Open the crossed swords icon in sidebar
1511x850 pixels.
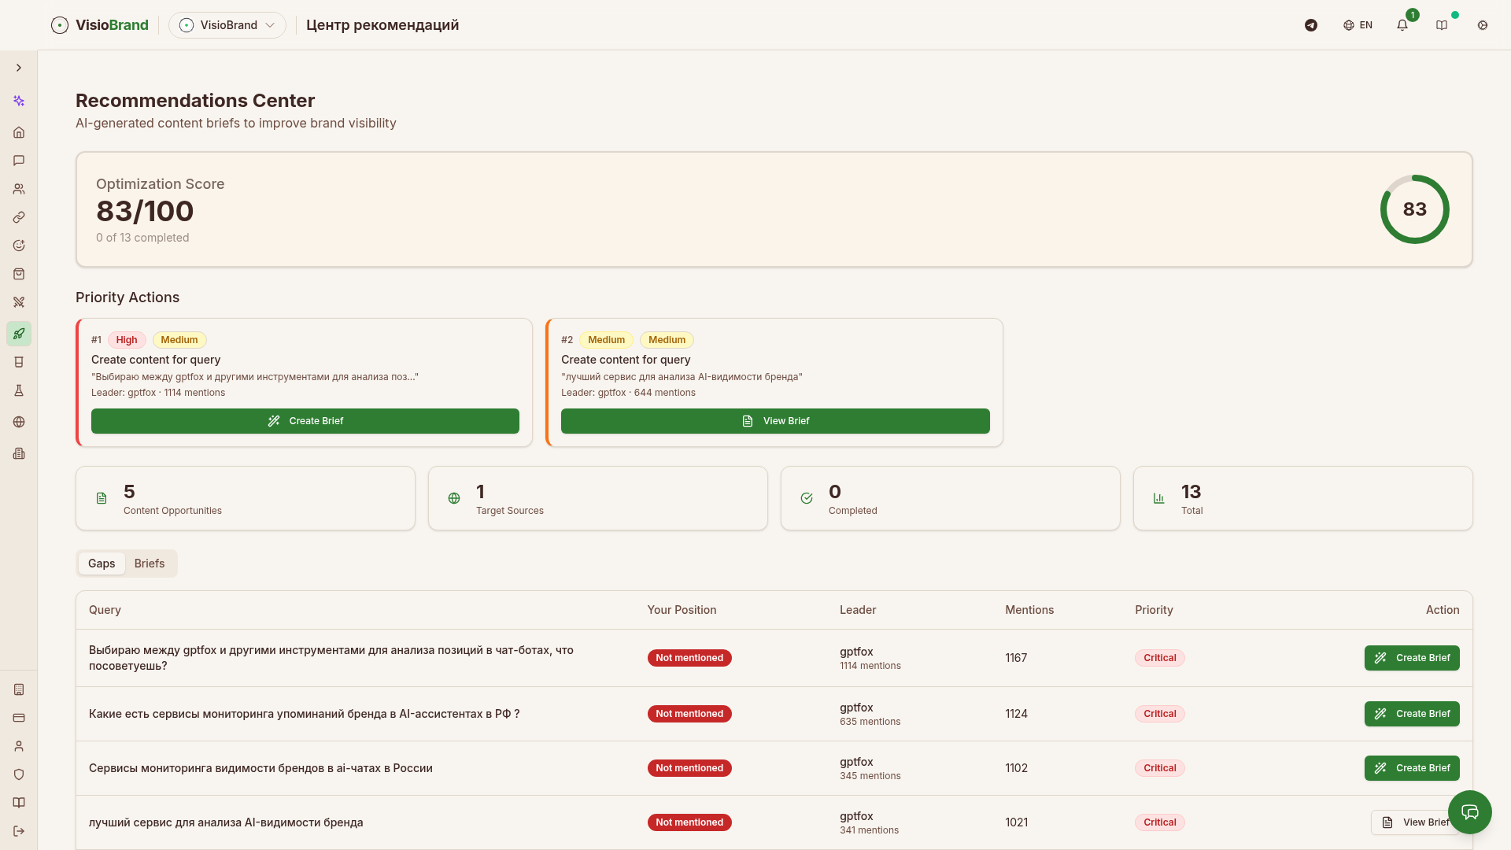point(19,302)
